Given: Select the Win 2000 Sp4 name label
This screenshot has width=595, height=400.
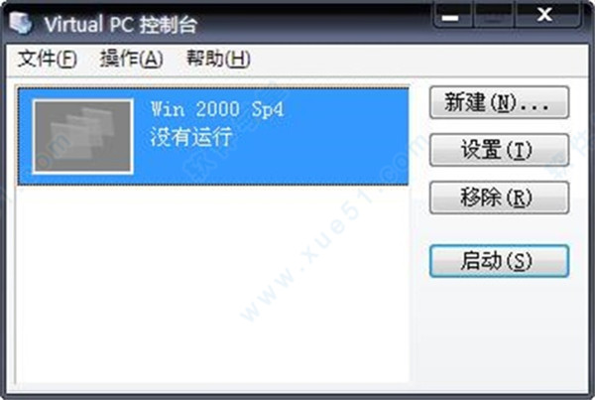Looking at the screenshot, I should click(217, 109).
